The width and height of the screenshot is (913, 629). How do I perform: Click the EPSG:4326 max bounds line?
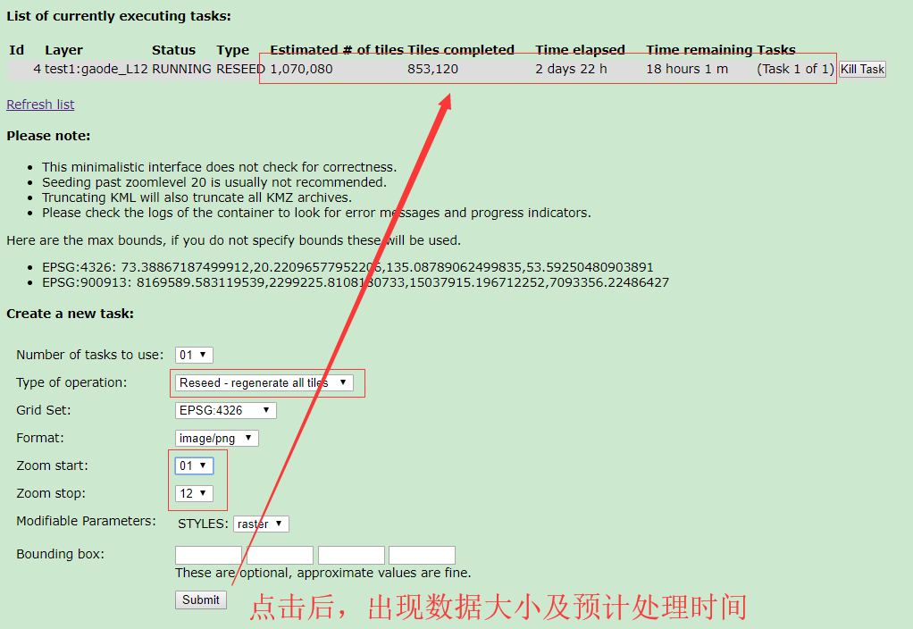(x=348, y=267)
